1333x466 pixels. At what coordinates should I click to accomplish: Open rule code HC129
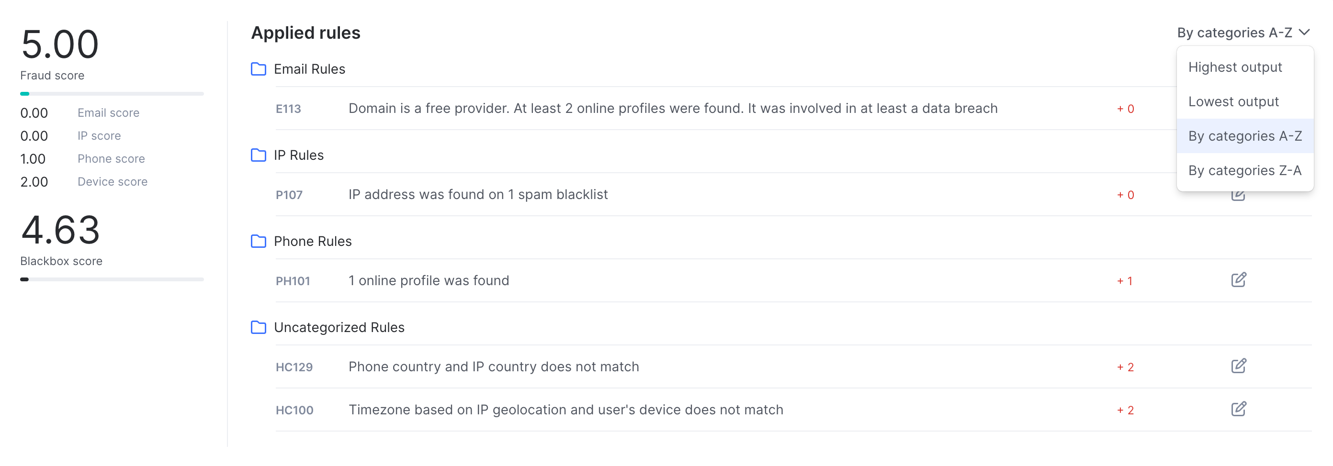(294, 367)
